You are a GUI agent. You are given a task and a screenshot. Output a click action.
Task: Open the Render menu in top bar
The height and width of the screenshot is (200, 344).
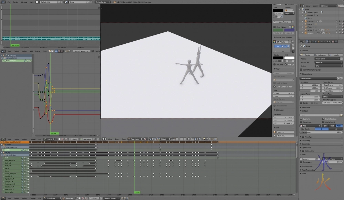point(16,2)
